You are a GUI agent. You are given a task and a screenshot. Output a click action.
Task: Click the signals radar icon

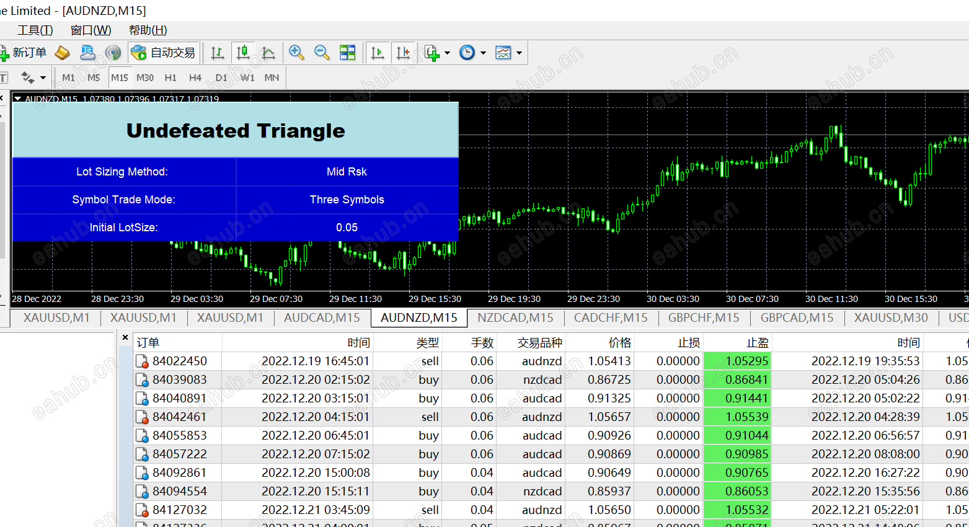[113, 53]
